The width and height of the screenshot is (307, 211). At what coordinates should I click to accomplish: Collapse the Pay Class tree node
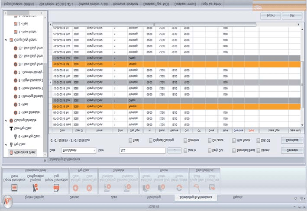pos(6,144)
